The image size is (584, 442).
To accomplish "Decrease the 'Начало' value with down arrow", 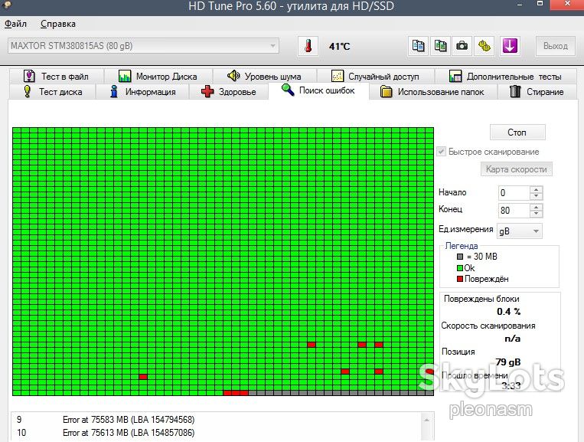I will coord(536,196).
